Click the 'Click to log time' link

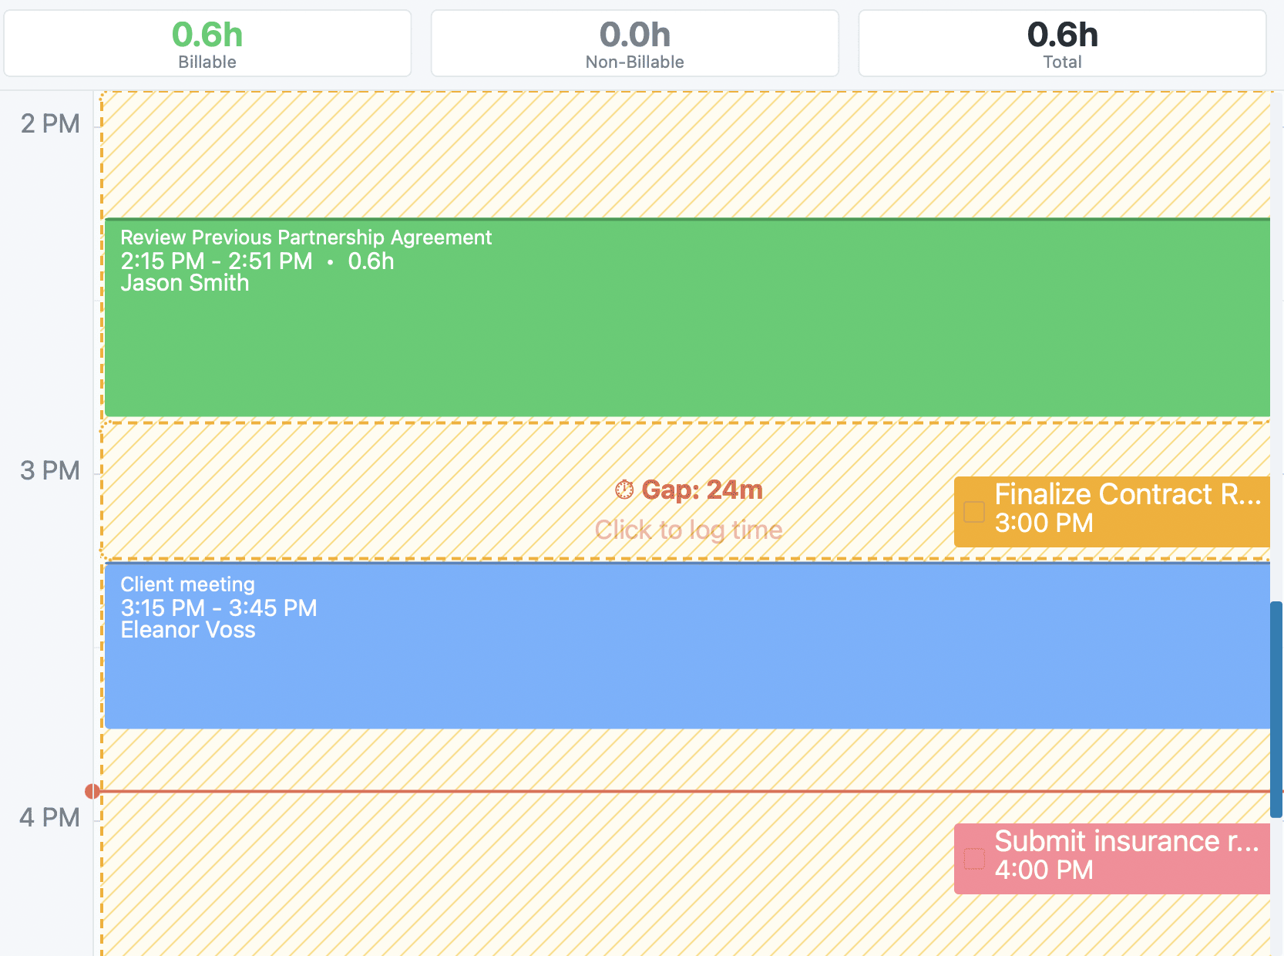coord(688,530)
